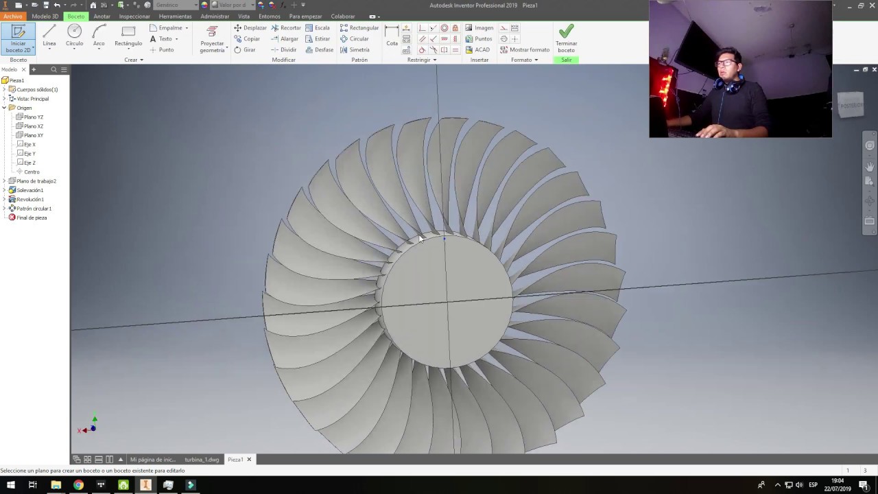Click the ViewCube POSTERIOR face
The width and height of the screenshot is (878, 494).
[851, 106]
